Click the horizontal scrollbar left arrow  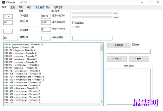(x=5, y=104)
